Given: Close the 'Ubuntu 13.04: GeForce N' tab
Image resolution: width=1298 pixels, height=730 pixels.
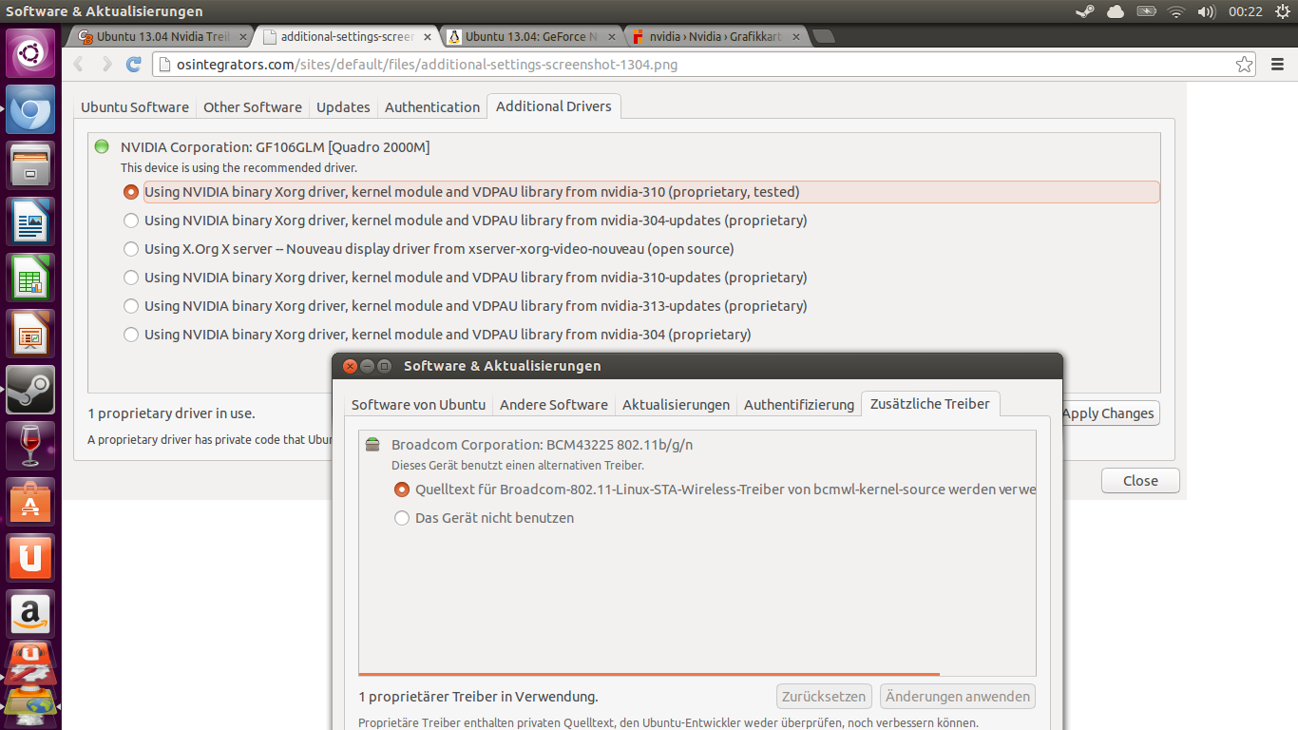Looking at the screenshot, I should coord(611,37).
